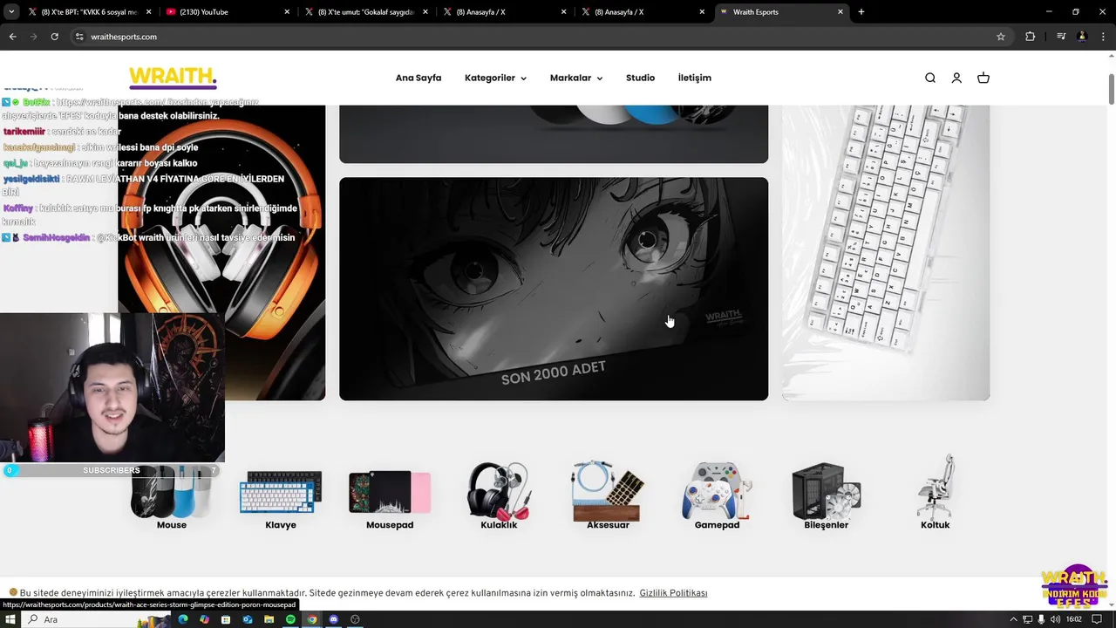Click the Wraith logo in header
Image resolution: width=1116 pixels, height=628 pixels.
click(173, 77)
